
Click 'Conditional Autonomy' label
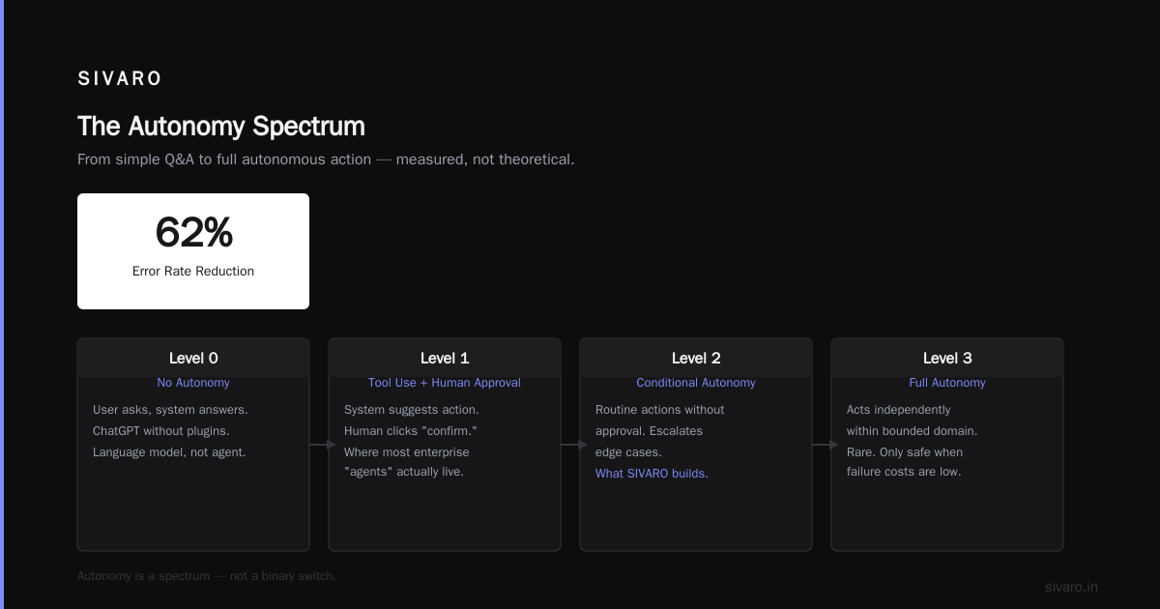696,383
